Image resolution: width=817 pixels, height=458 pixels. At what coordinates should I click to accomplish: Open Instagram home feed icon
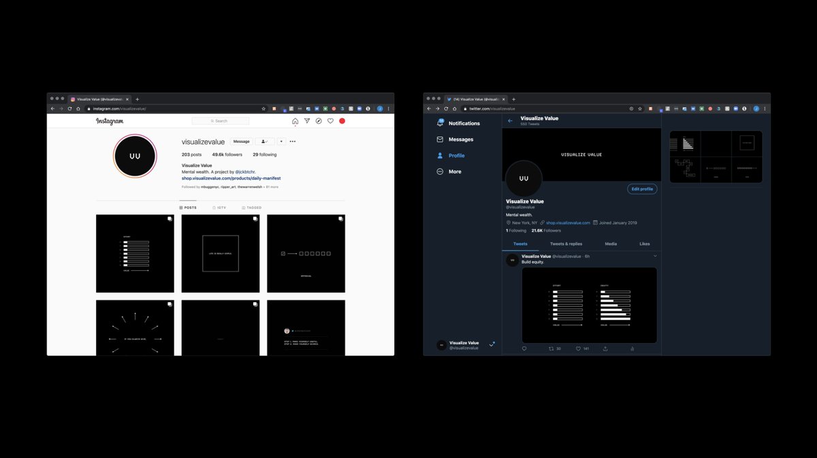coord(295,121)
